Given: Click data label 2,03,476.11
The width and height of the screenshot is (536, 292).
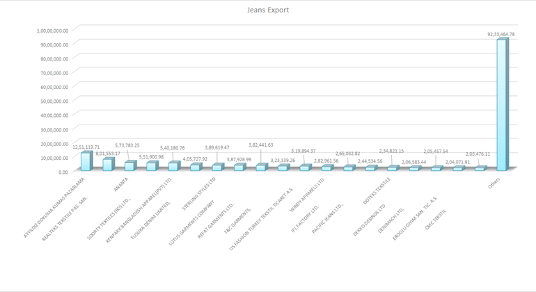Looking at the screenshot, I should pos(478,154).
